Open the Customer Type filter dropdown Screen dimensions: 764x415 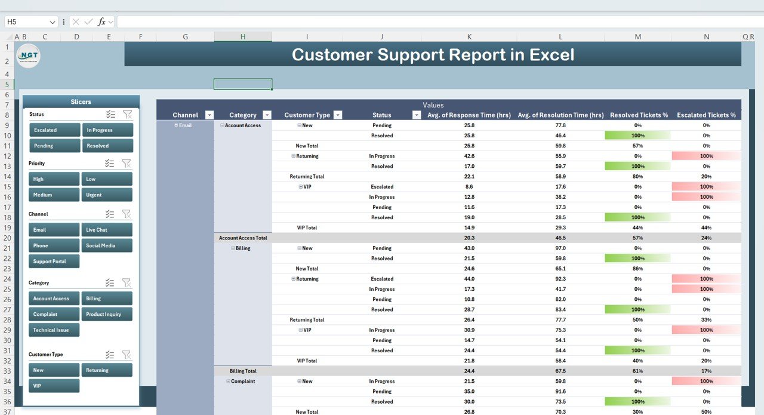pos(338,115)
